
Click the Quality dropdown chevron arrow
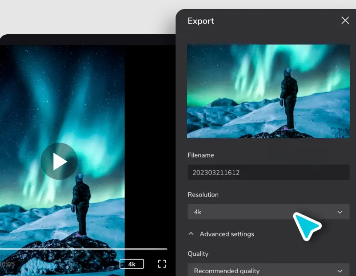pos(340,271)
